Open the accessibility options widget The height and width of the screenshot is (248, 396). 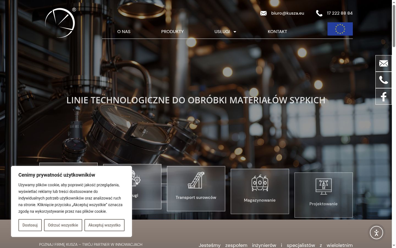376,233
